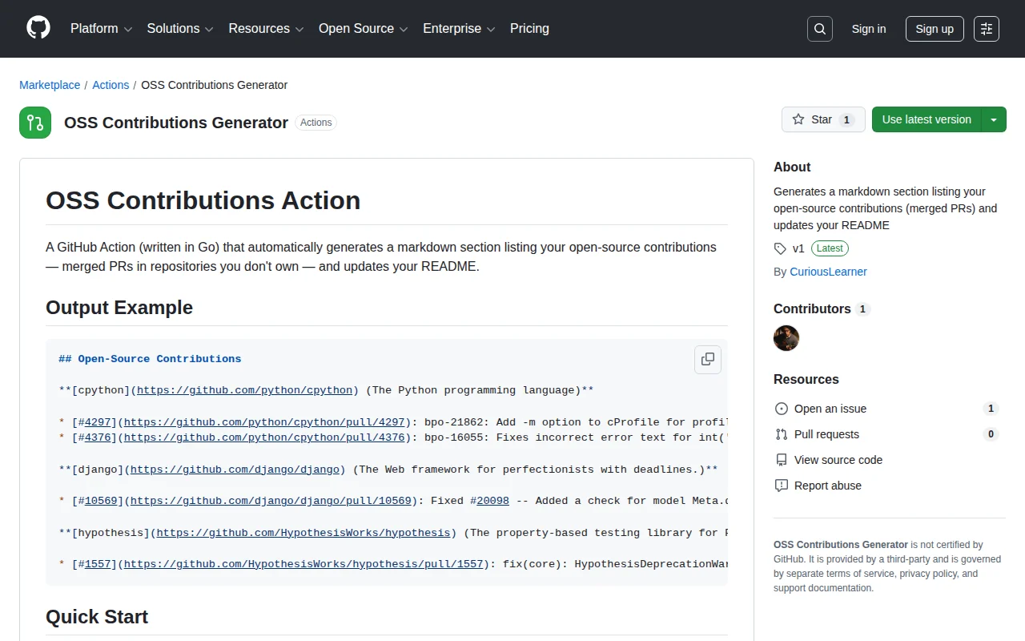
Task: Click the '## Open-Source Contributions' code line
Action: [x=150, y=359]
